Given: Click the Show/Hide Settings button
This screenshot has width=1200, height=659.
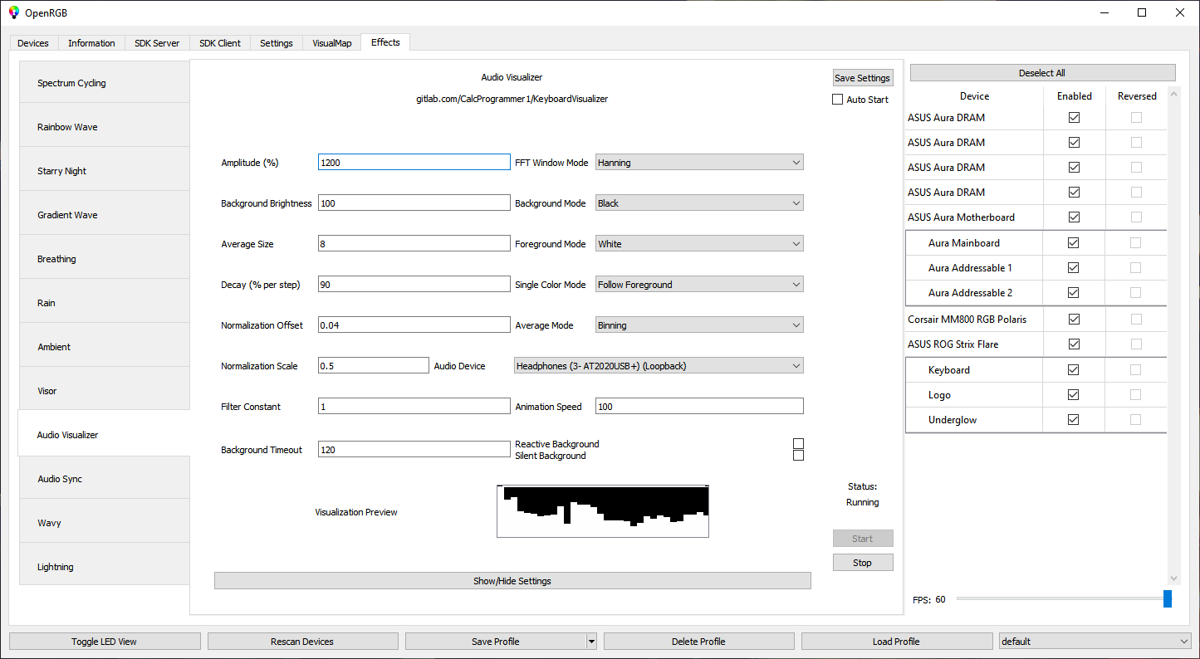Looking at the screenshot, I should click(x=512, y=581).
